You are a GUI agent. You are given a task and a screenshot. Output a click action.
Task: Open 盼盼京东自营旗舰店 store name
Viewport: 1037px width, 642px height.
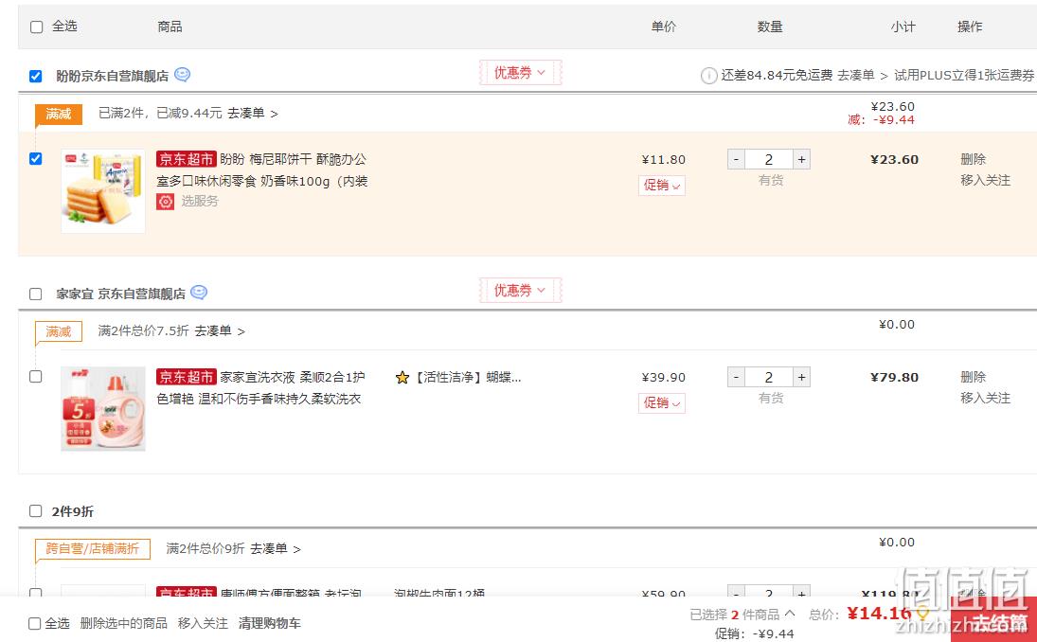113,76
